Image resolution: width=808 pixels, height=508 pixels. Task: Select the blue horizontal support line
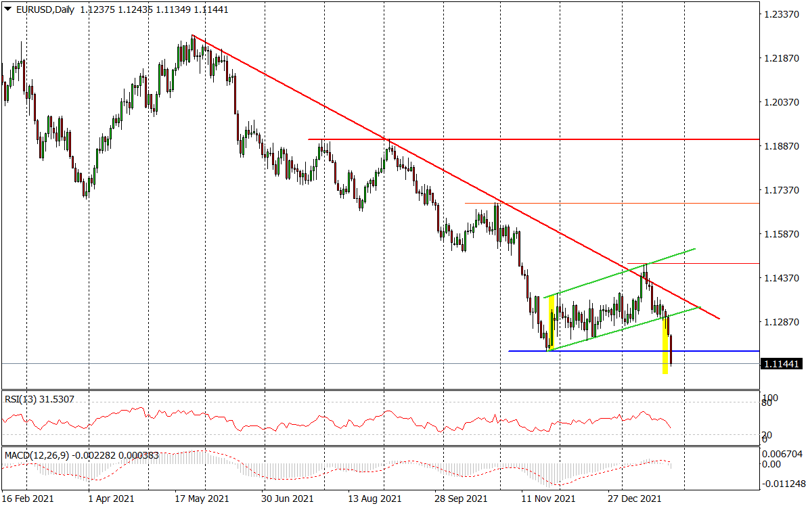(x=634, y=351)
